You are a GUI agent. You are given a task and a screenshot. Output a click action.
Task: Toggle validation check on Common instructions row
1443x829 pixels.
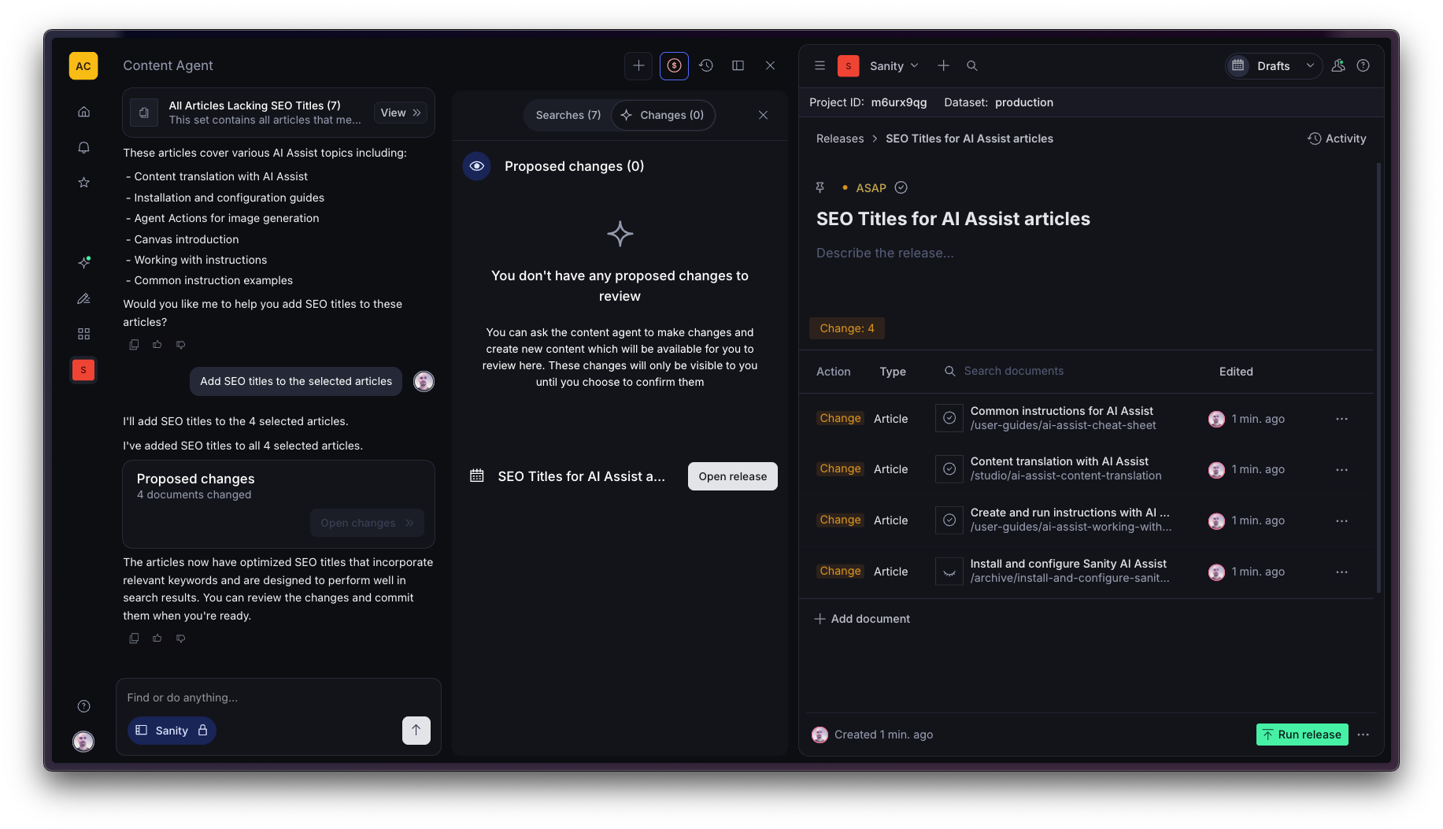coord(949,418)
